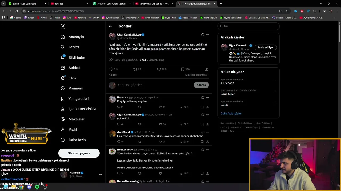The height and width of the screenshot is (191, 341).
Task: Open Bildirimler notifications page
Action: pos(73,57)
